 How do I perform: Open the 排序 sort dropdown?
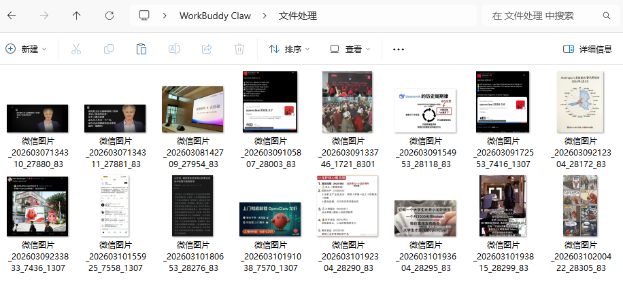point(289,49)
